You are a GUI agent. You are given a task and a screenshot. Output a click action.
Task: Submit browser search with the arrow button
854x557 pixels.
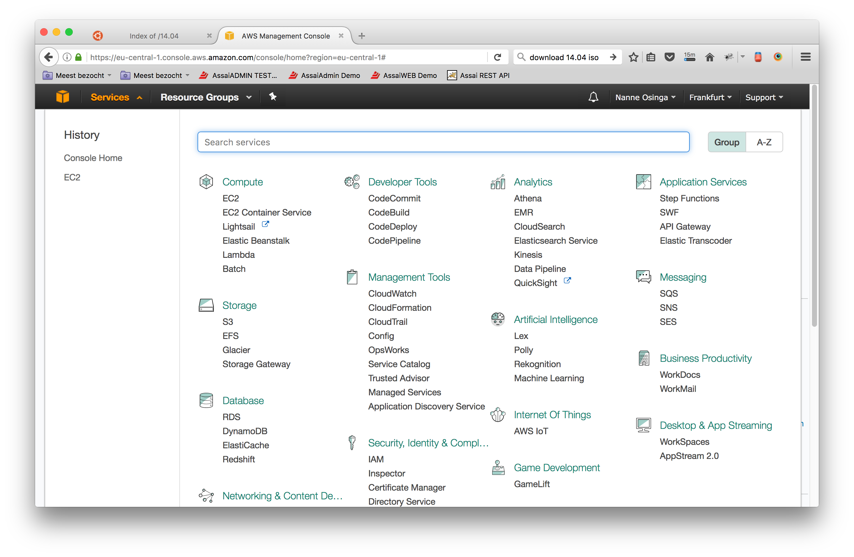(x=613, y=57)
